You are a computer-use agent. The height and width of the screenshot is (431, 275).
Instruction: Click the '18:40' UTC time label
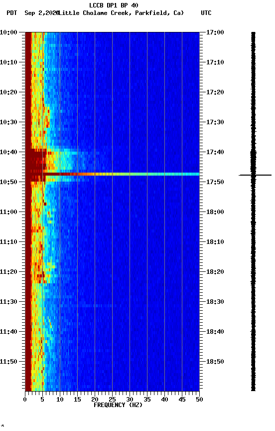(215, 332)
